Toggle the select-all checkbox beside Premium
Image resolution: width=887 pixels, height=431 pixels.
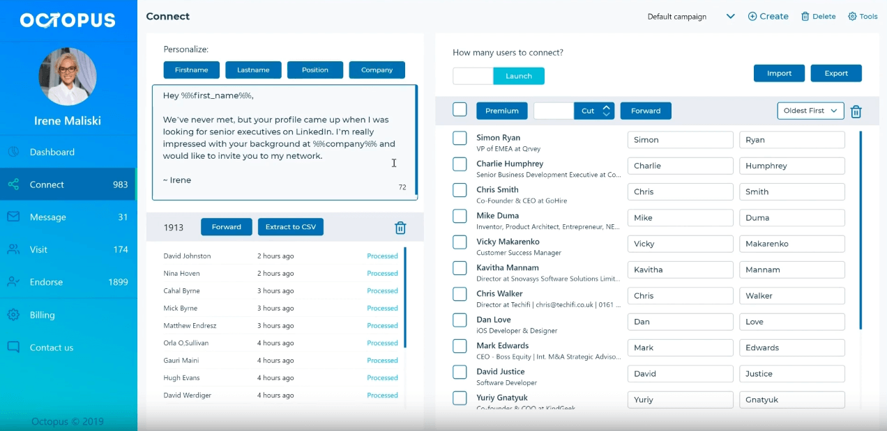(x=460, y=110)
